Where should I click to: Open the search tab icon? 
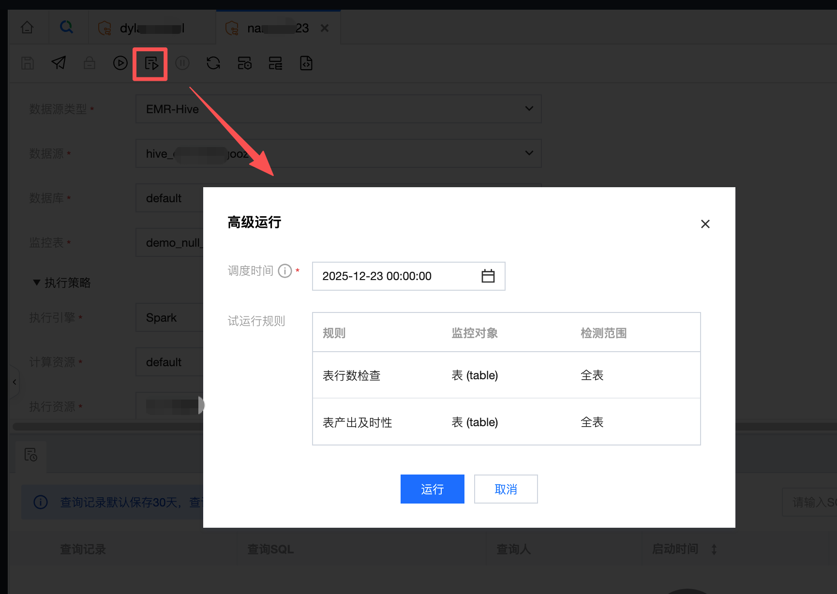(66, 27)
